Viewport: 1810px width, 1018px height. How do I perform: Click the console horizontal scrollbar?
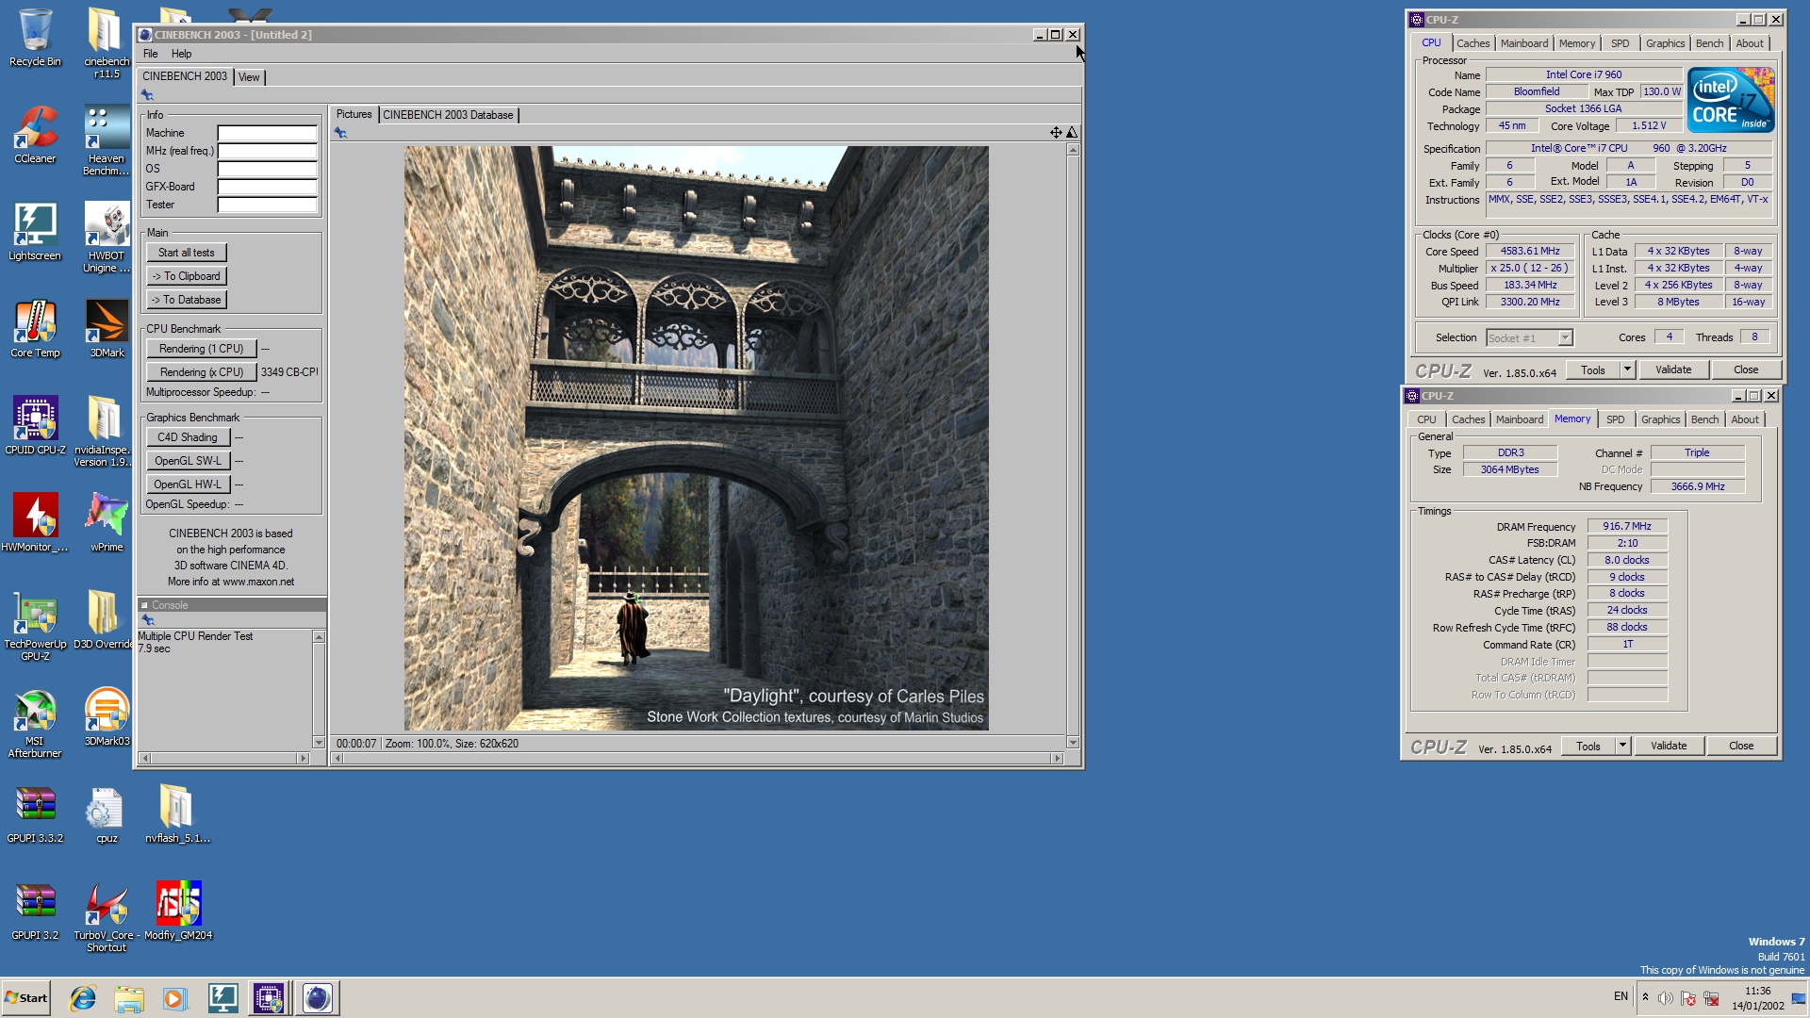[x=224, y=759]
